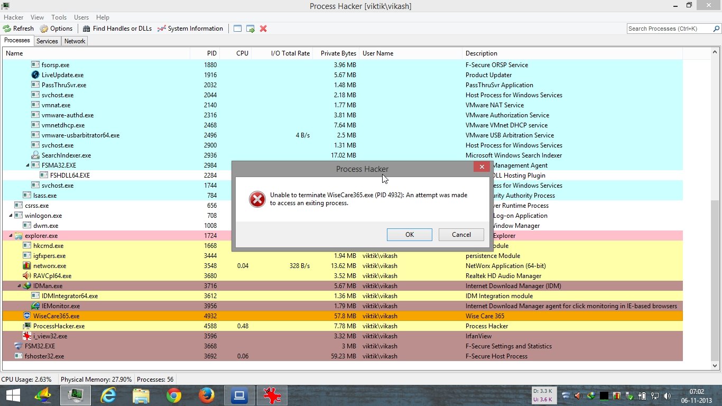
Task: Sort by I/O Total Rate column header
Action: click(x=282, y=53)
